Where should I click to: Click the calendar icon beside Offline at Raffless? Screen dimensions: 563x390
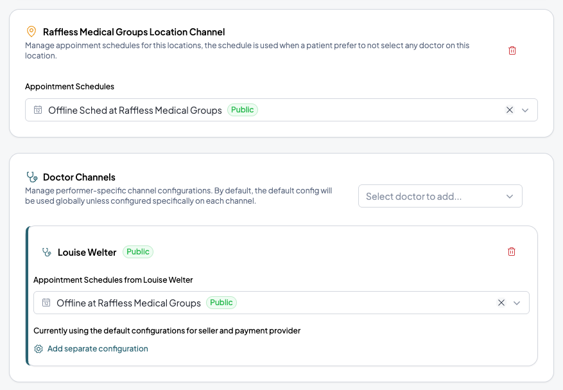[46, 303]
